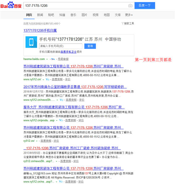Go to the 知道 tab
The image size is (175, 186).
[x=62, y=15]
